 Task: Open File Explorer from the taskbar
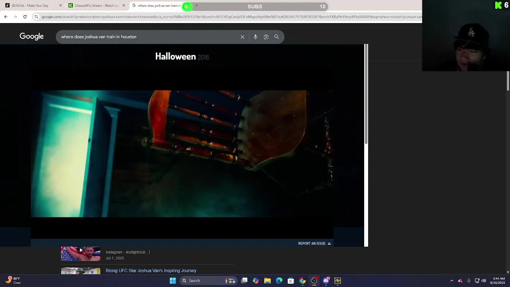coord(267,281)
